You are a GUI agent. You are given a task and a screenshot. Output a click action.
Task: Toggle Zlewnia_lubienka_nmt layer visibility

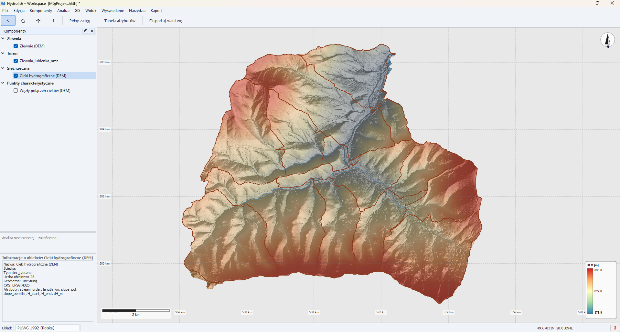(x=16, y=61)
